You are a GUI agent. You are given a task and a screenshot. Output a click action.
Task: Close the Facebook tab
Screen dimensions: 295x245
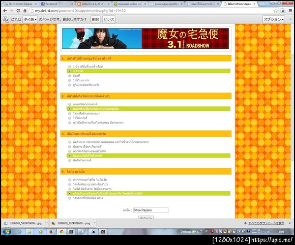(72, 4)
